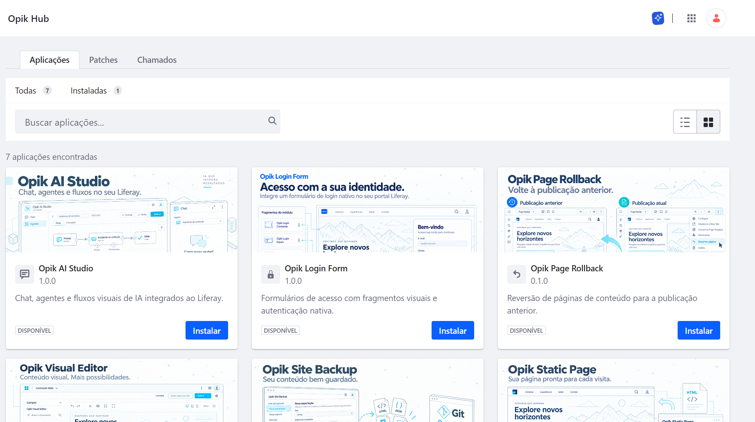This screenshot has height=422, width=755.
Task: Click version 0.1.0 under Opik Page Rollback
Action: click(x=539, y=281)
